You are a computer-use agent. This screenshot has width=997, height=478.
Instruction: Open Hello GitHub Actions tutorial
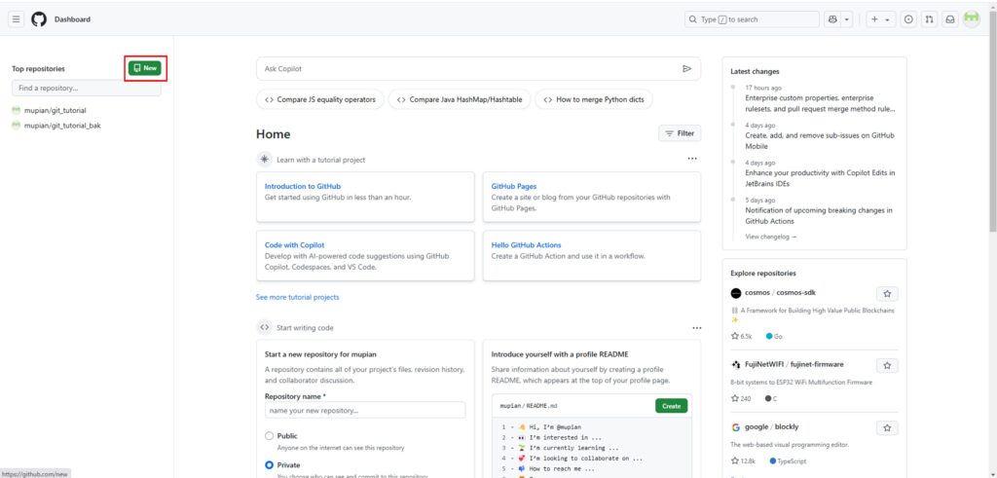526,244
